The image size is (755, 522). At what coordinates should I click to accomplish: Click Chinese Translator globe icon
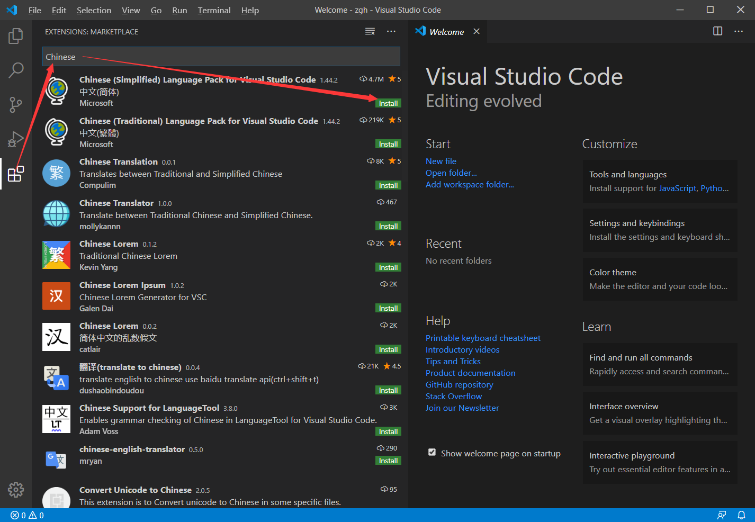(56, 214)
